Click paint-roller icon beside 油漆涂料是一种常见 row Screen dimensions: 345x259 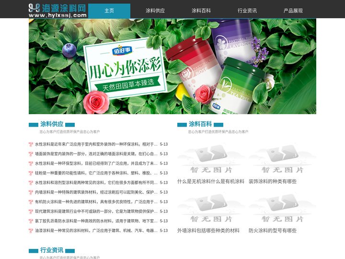point(31,231)
